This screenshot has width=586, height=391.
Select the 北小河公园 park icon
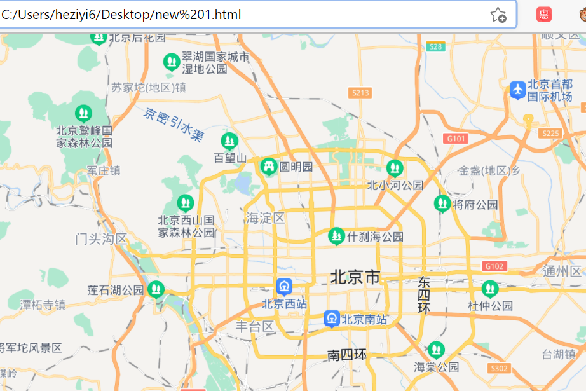point(394,168)
